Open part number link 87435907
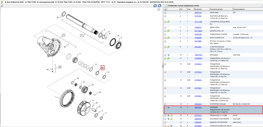This screenshot has width=263, height=127. [198, 126]
